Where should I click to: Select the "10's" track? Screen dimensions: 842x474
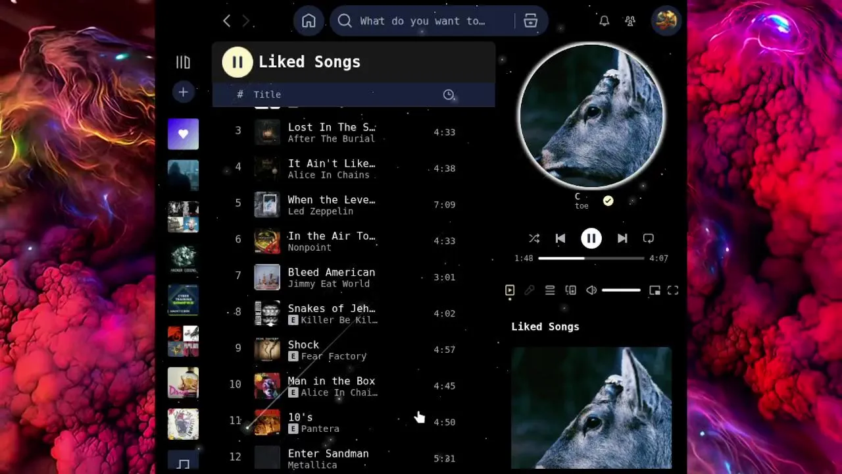(300, 417)
